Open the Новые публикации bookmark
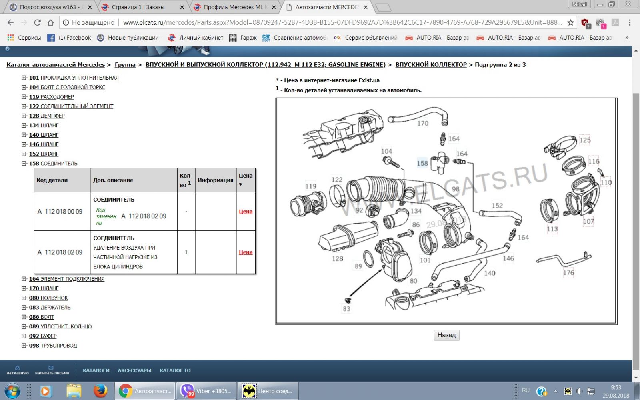This screenshot has width=640, height=400. (128, 38)
